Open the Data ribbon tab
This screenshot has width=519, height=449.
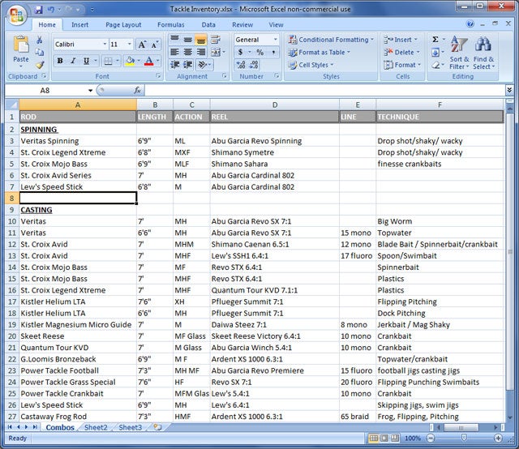point(208,24)
